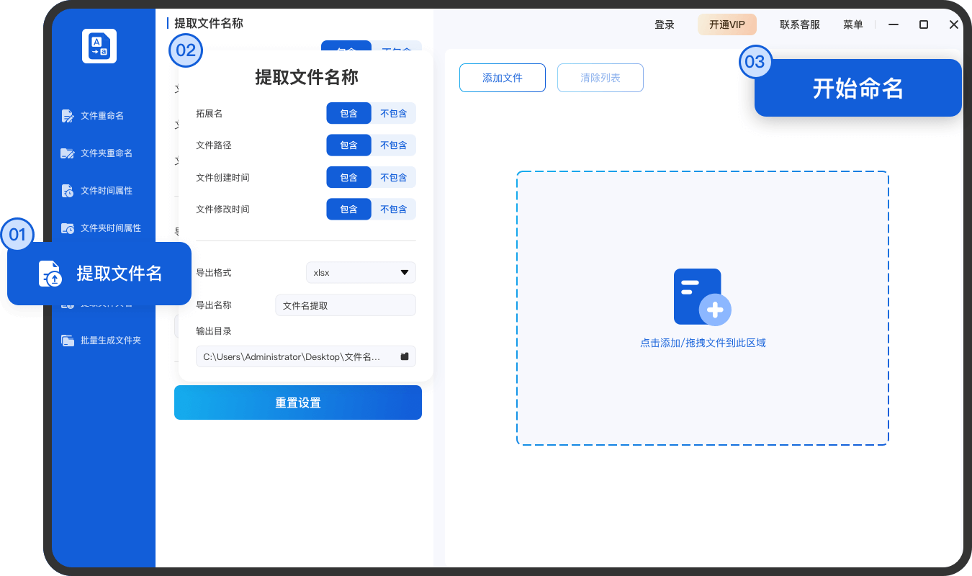The width and height of the screenshot is (972, 576).
Task: Click the app logo at sidebar top
Action: click(x=99, y=45)
